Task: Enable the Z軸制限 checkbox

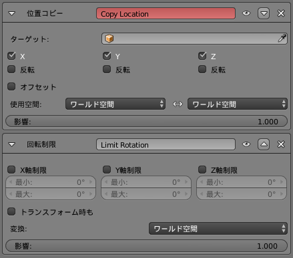Action: coord(202,170)
